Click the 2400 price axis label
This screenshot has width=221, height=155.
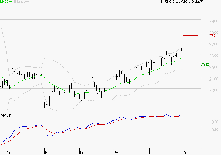coord(214,79)
